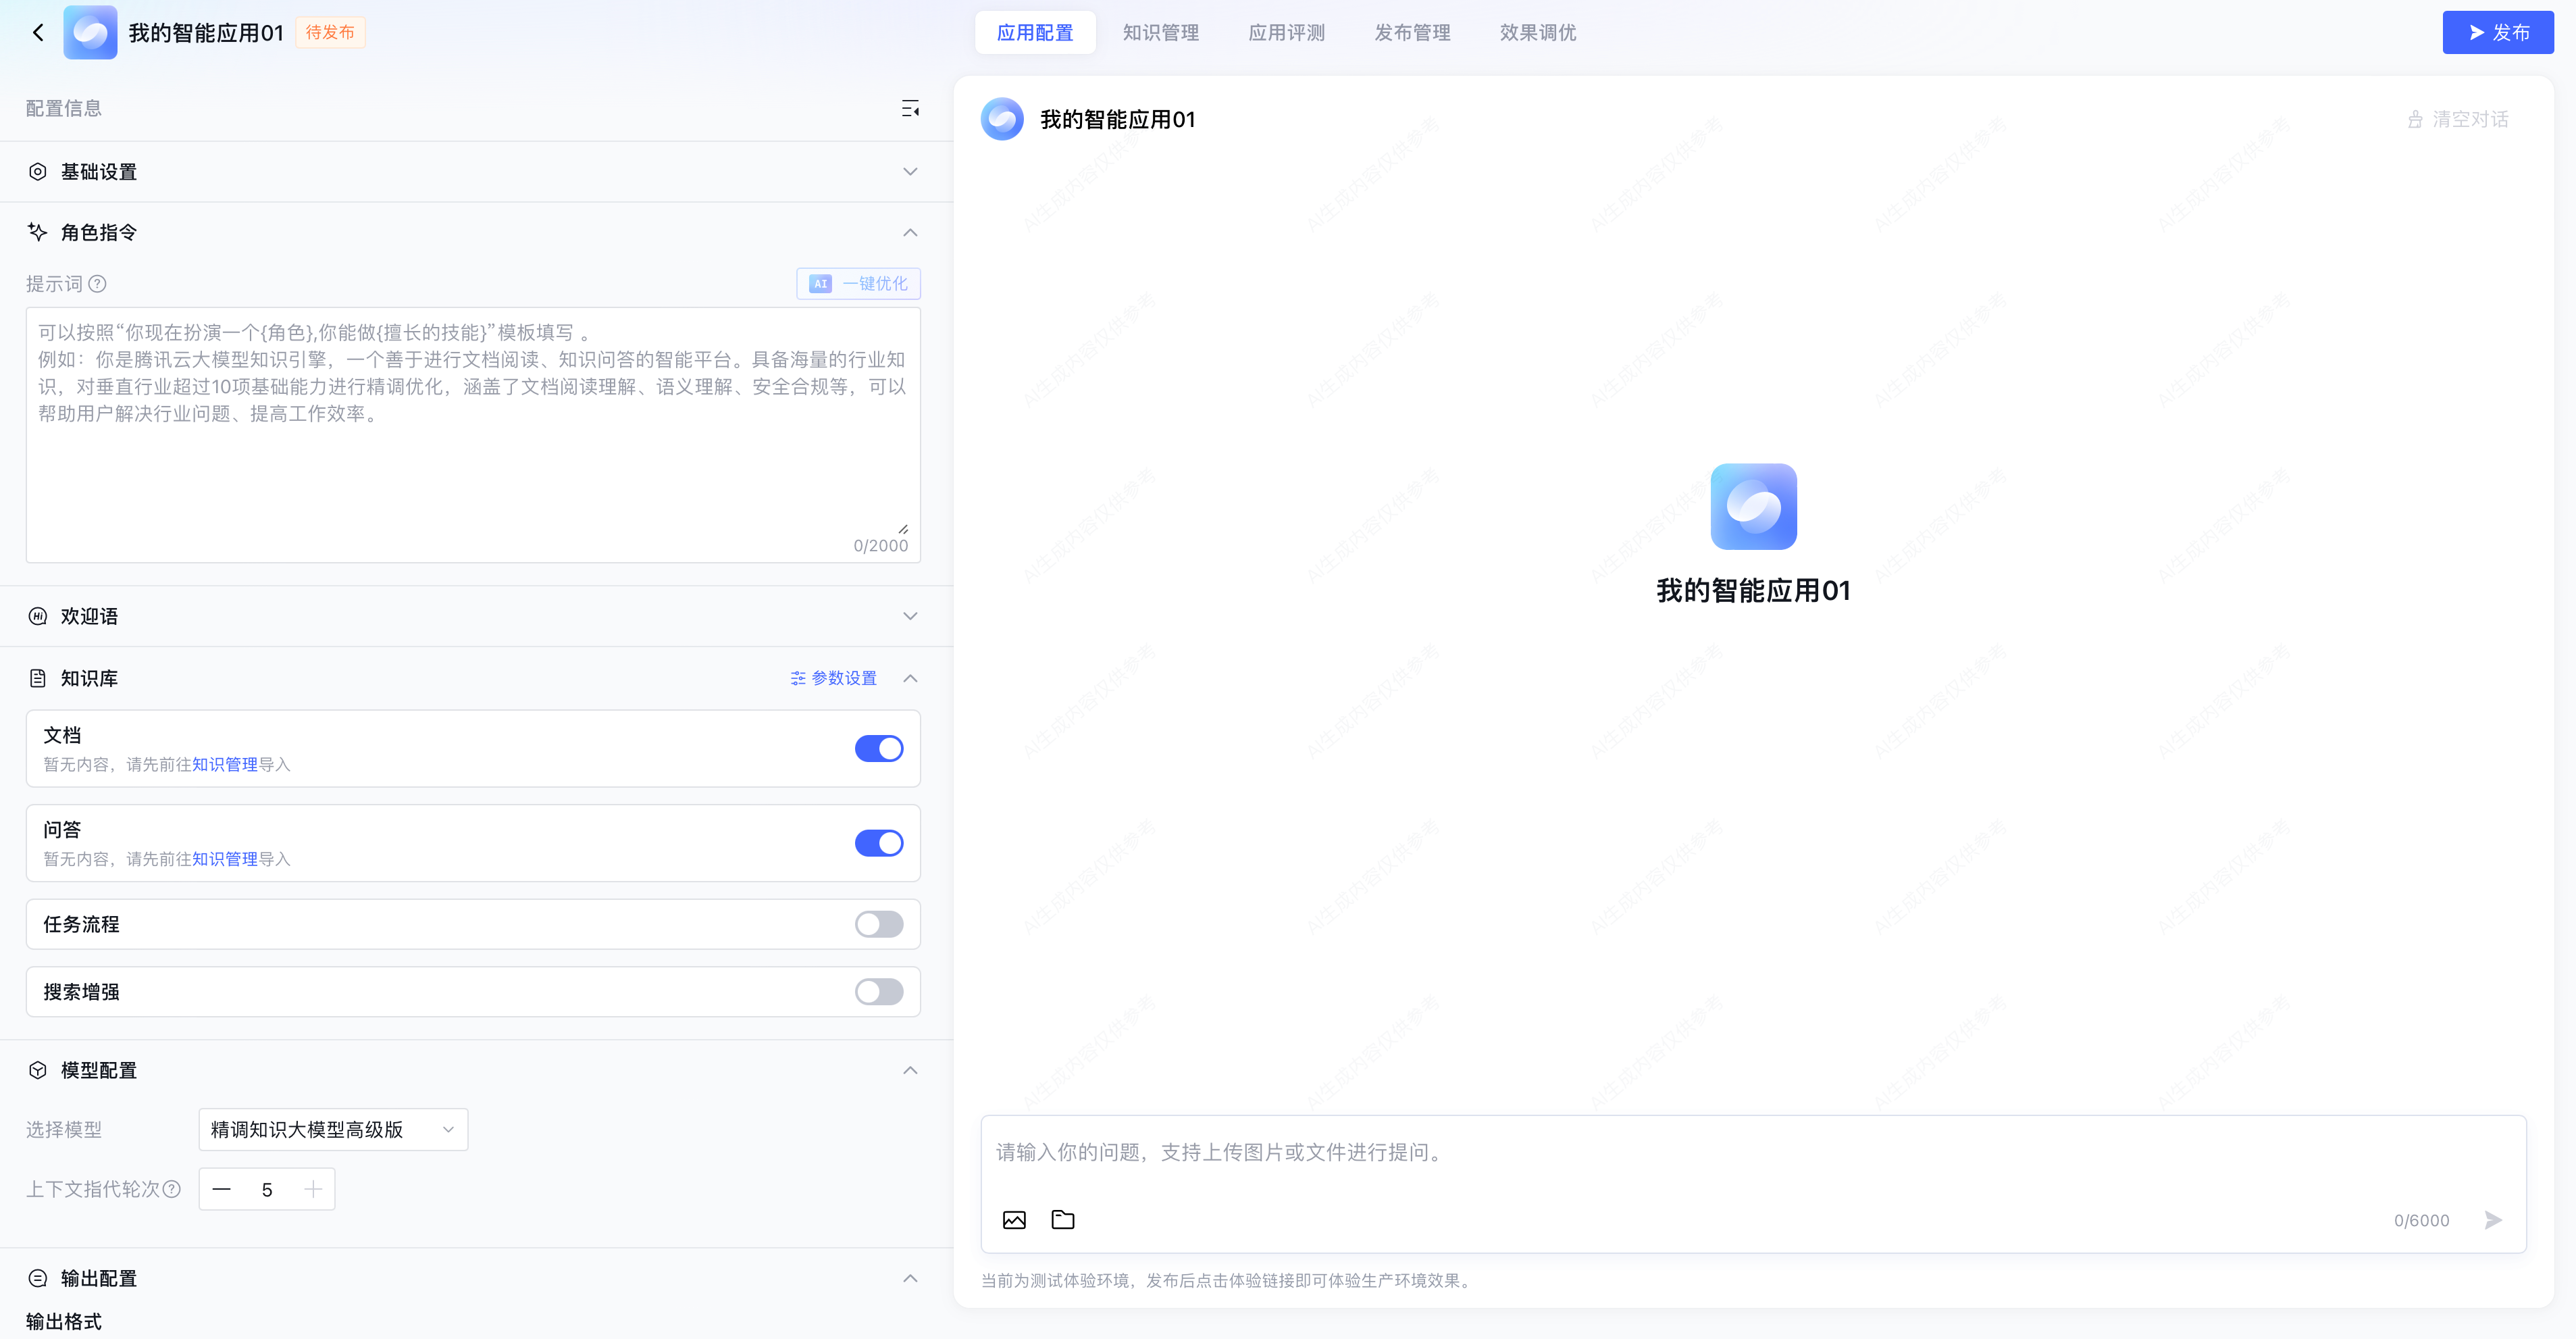Turn on the 搜索增强 switch
Screen dimensions: 2576x1339
(878, 992)
